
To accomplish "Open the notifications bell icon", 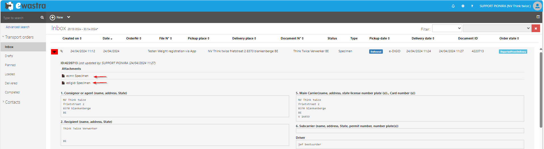I will (453, 6).
